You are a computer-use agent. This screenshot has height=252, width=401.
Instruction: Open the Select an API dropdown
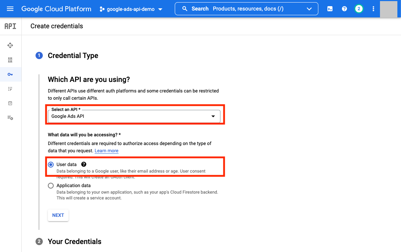(x=134, y=116)
